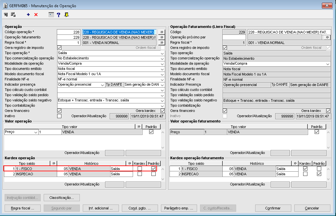Toggle Kardex checkbox for INSPECAO in Kardex operação
Viewport: 336px width, 216px height.
(x=140, y=174)
